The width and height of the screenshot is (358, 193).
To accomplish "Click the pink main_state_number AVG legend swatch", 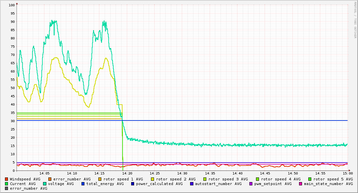I will pyautogui.click(x=301, y=184).
